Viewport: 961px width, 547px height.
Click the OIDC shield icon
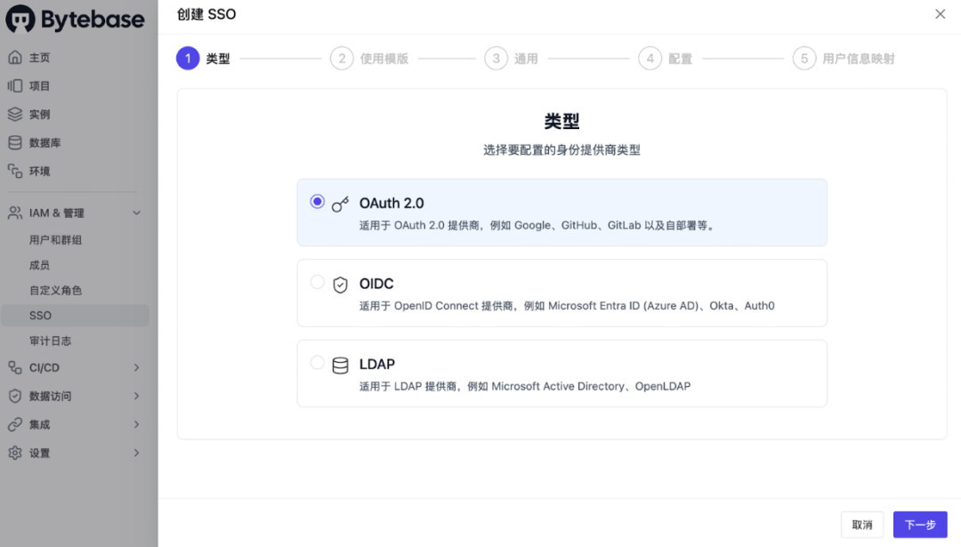pos(340,285)
